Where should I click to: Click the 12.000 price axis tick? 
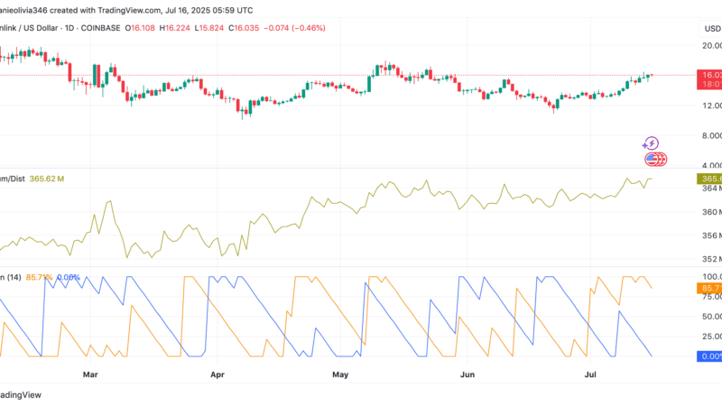click(x=712, y=106)
